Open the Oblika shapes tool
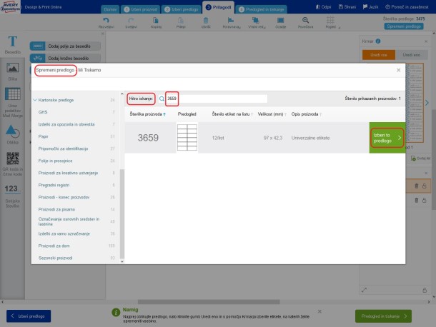Viewport: 436px width, 327px height. (x=13, y=131)
